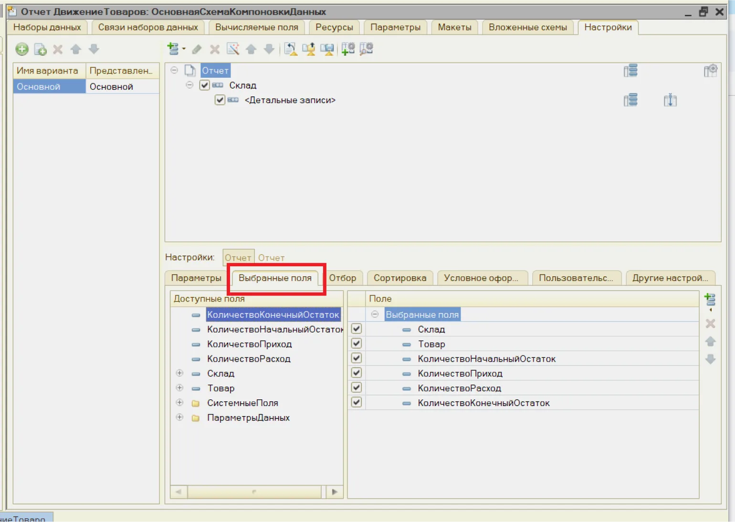Open the Сортировка settings tab

pyautogui.click(x=400, y=278)
